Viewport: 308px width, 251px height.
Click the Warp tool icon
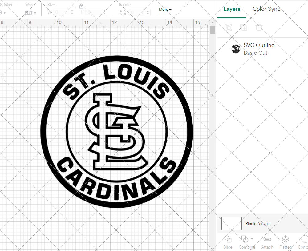coord(28,13)
